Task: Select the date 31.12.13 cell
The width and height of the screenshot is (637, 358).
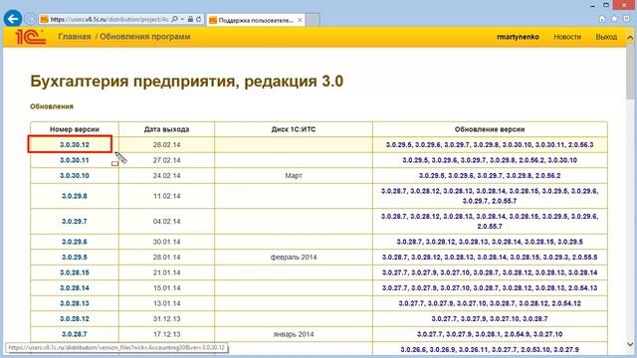Action: pyautogui.click(x=166, y=319)
